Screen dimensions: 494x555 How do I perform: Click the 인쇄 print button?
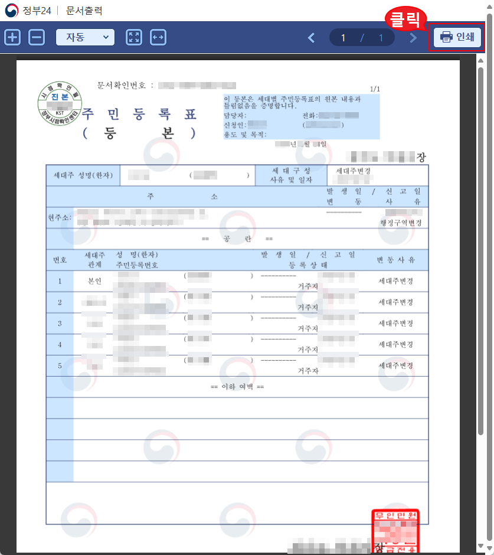[x=457, y=37]
